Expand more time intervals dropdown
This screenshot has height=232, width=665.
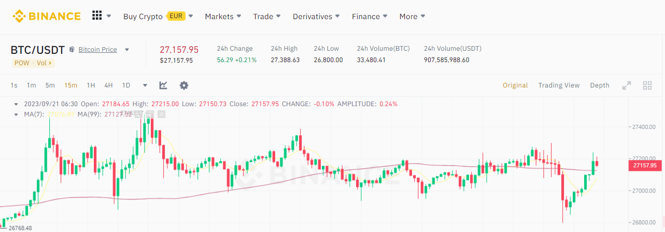[x=145, y=85]
